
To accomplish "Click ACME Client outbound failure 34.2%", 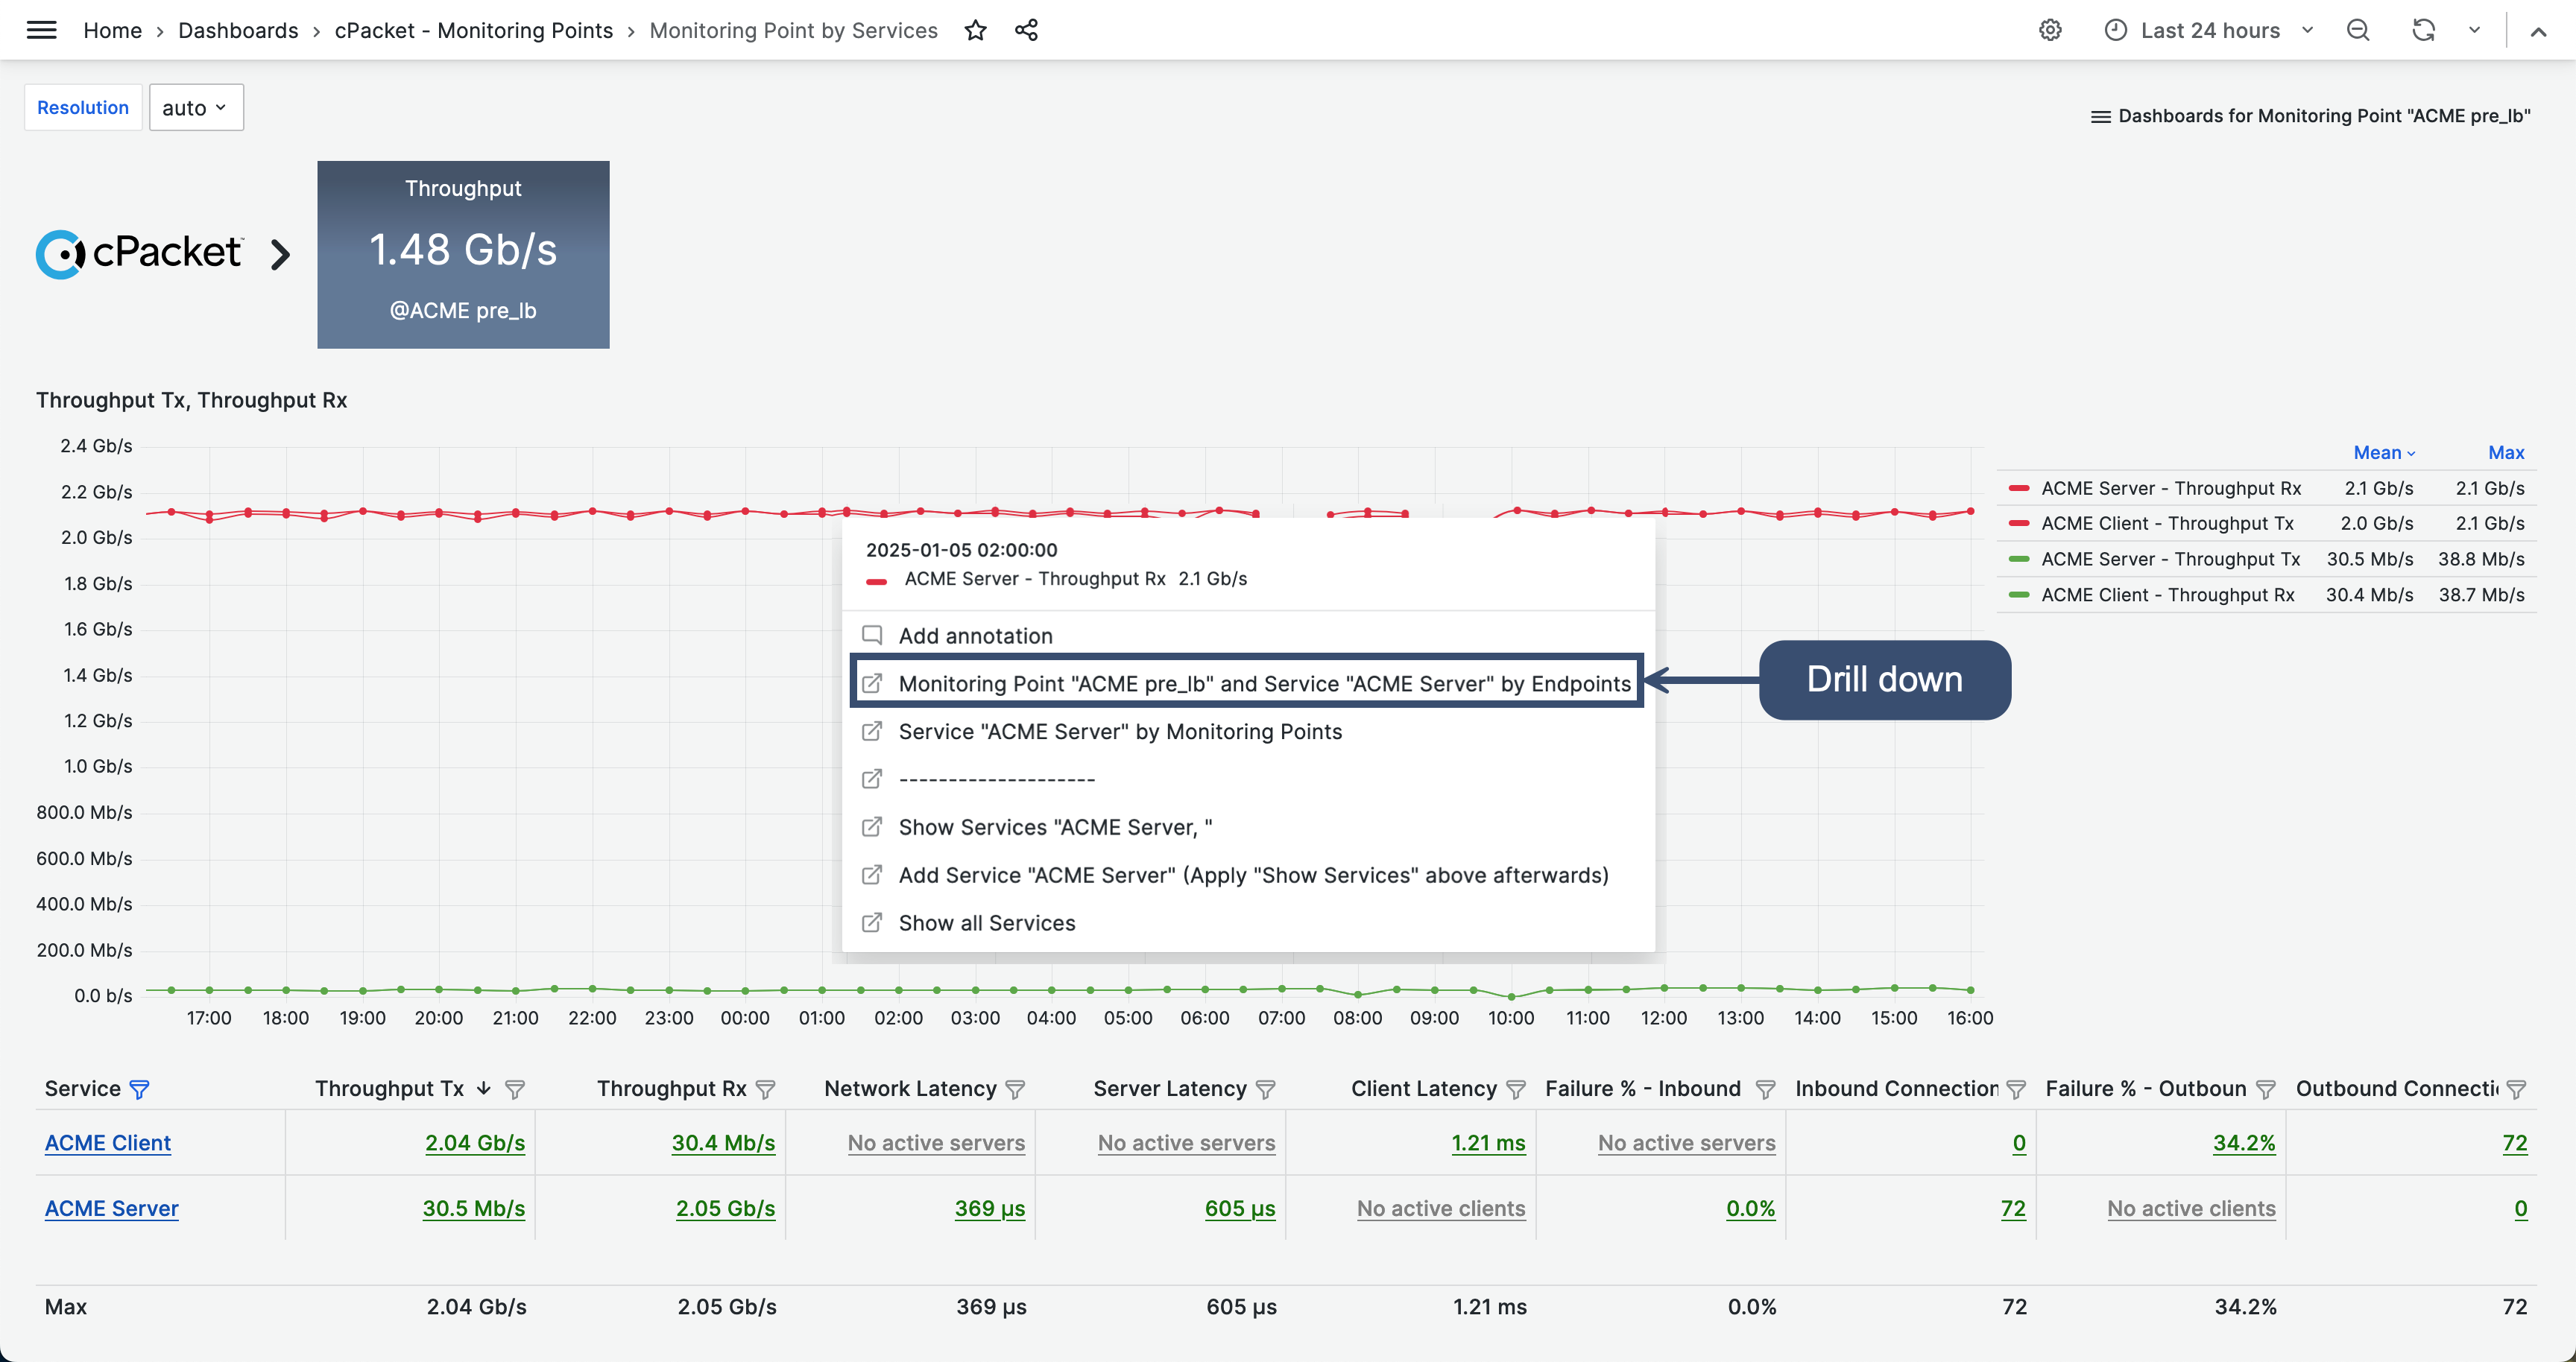I will click(x=2244, y=1142).
